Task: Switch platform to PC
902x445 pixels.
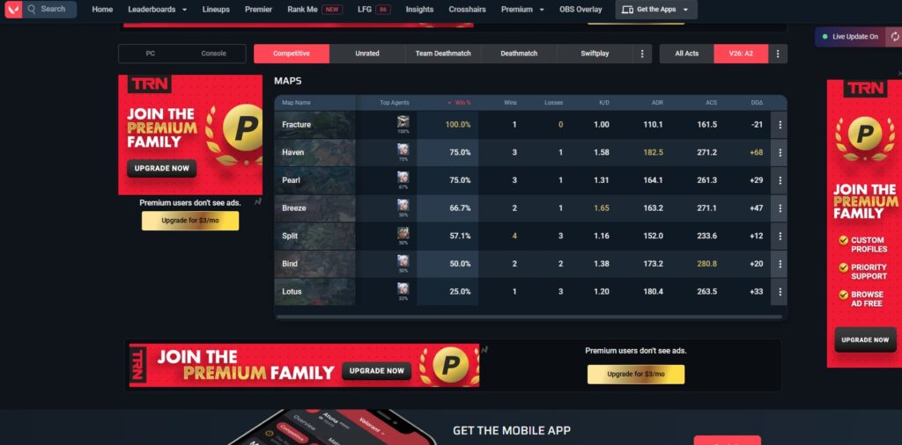Action: point(150,54)
